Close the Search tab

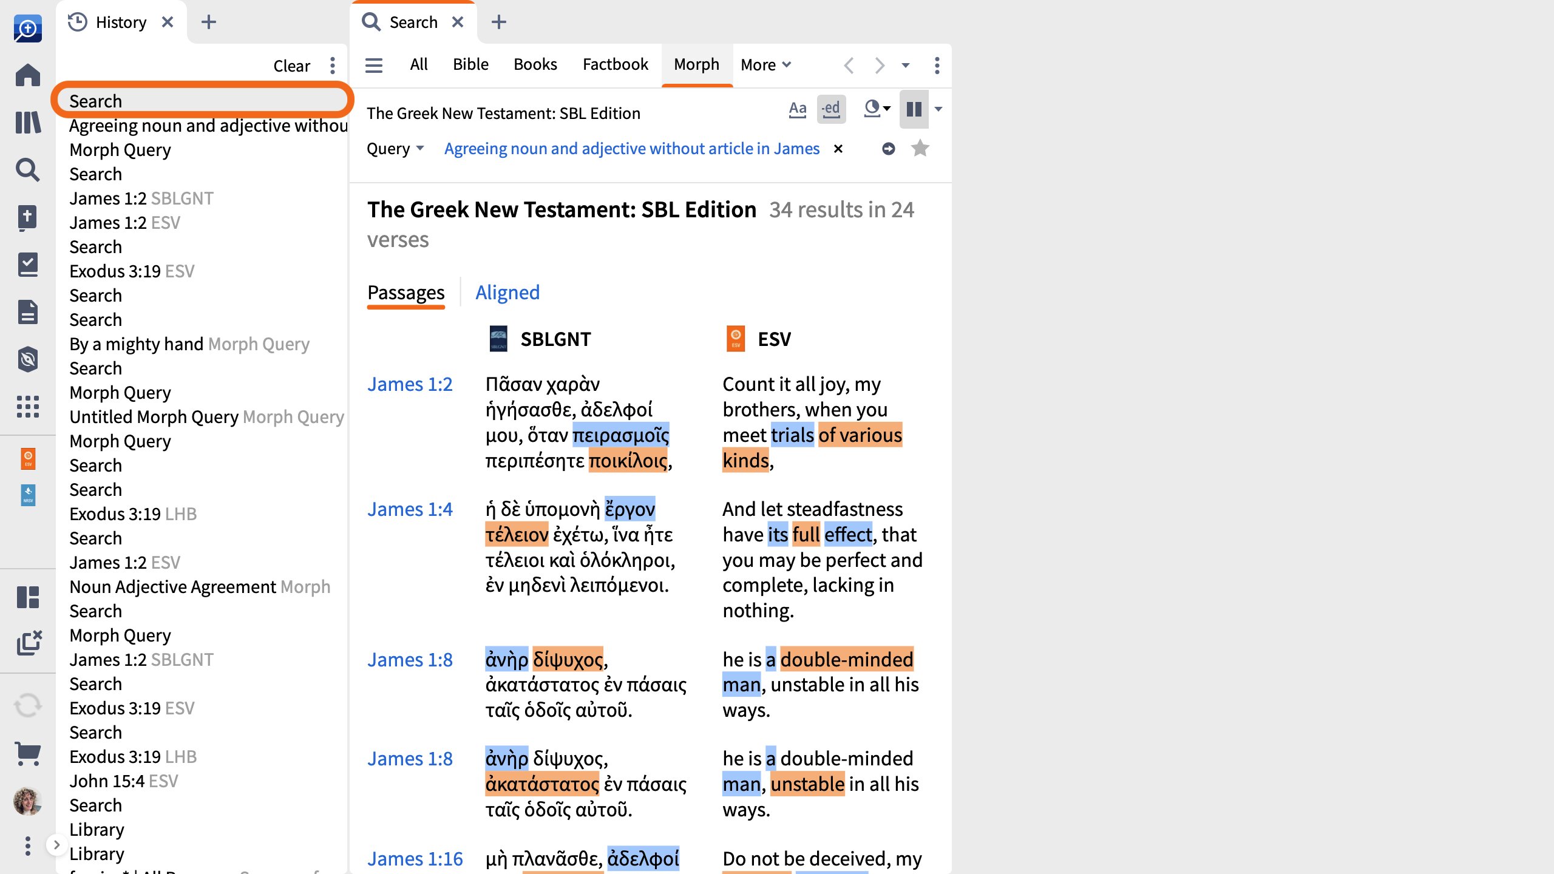458,22
